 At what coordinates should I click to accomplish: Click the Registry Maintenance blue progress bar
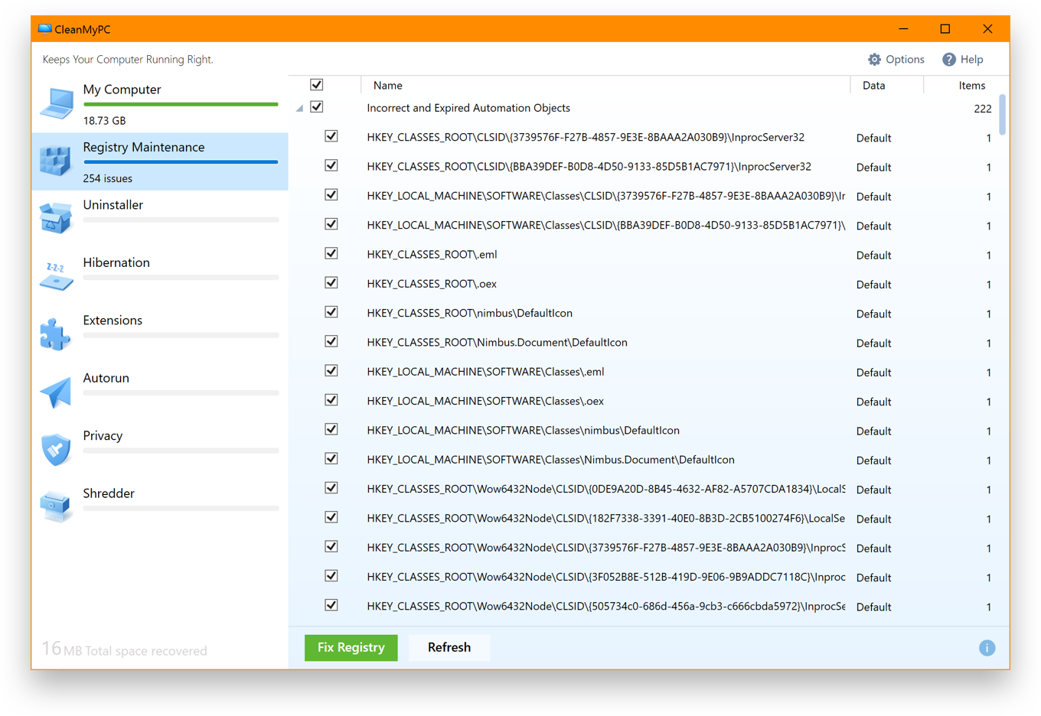click(x=181, y=162)
